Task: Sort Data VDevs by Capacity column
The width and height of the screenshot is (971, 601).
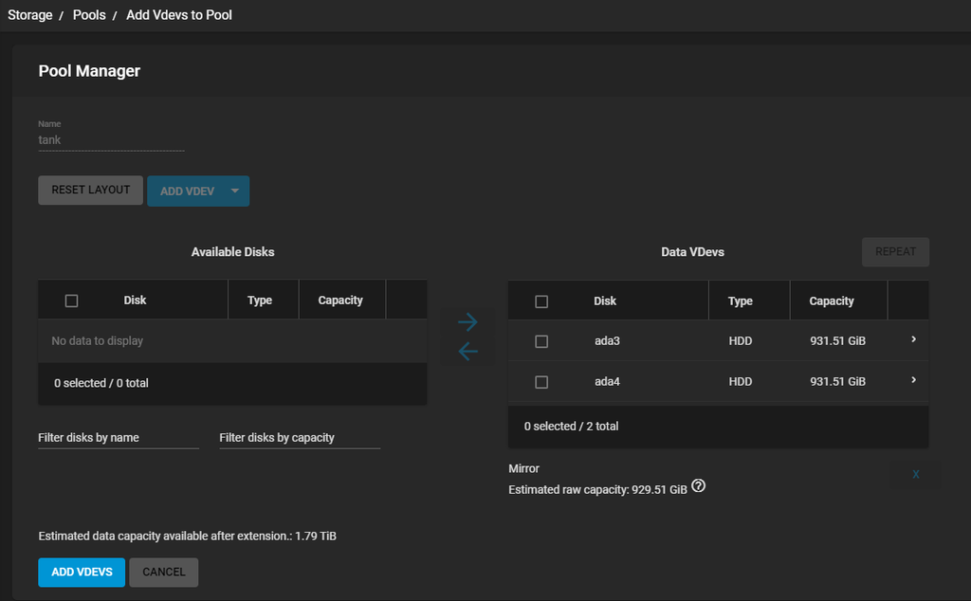Action: coord(832,301)
